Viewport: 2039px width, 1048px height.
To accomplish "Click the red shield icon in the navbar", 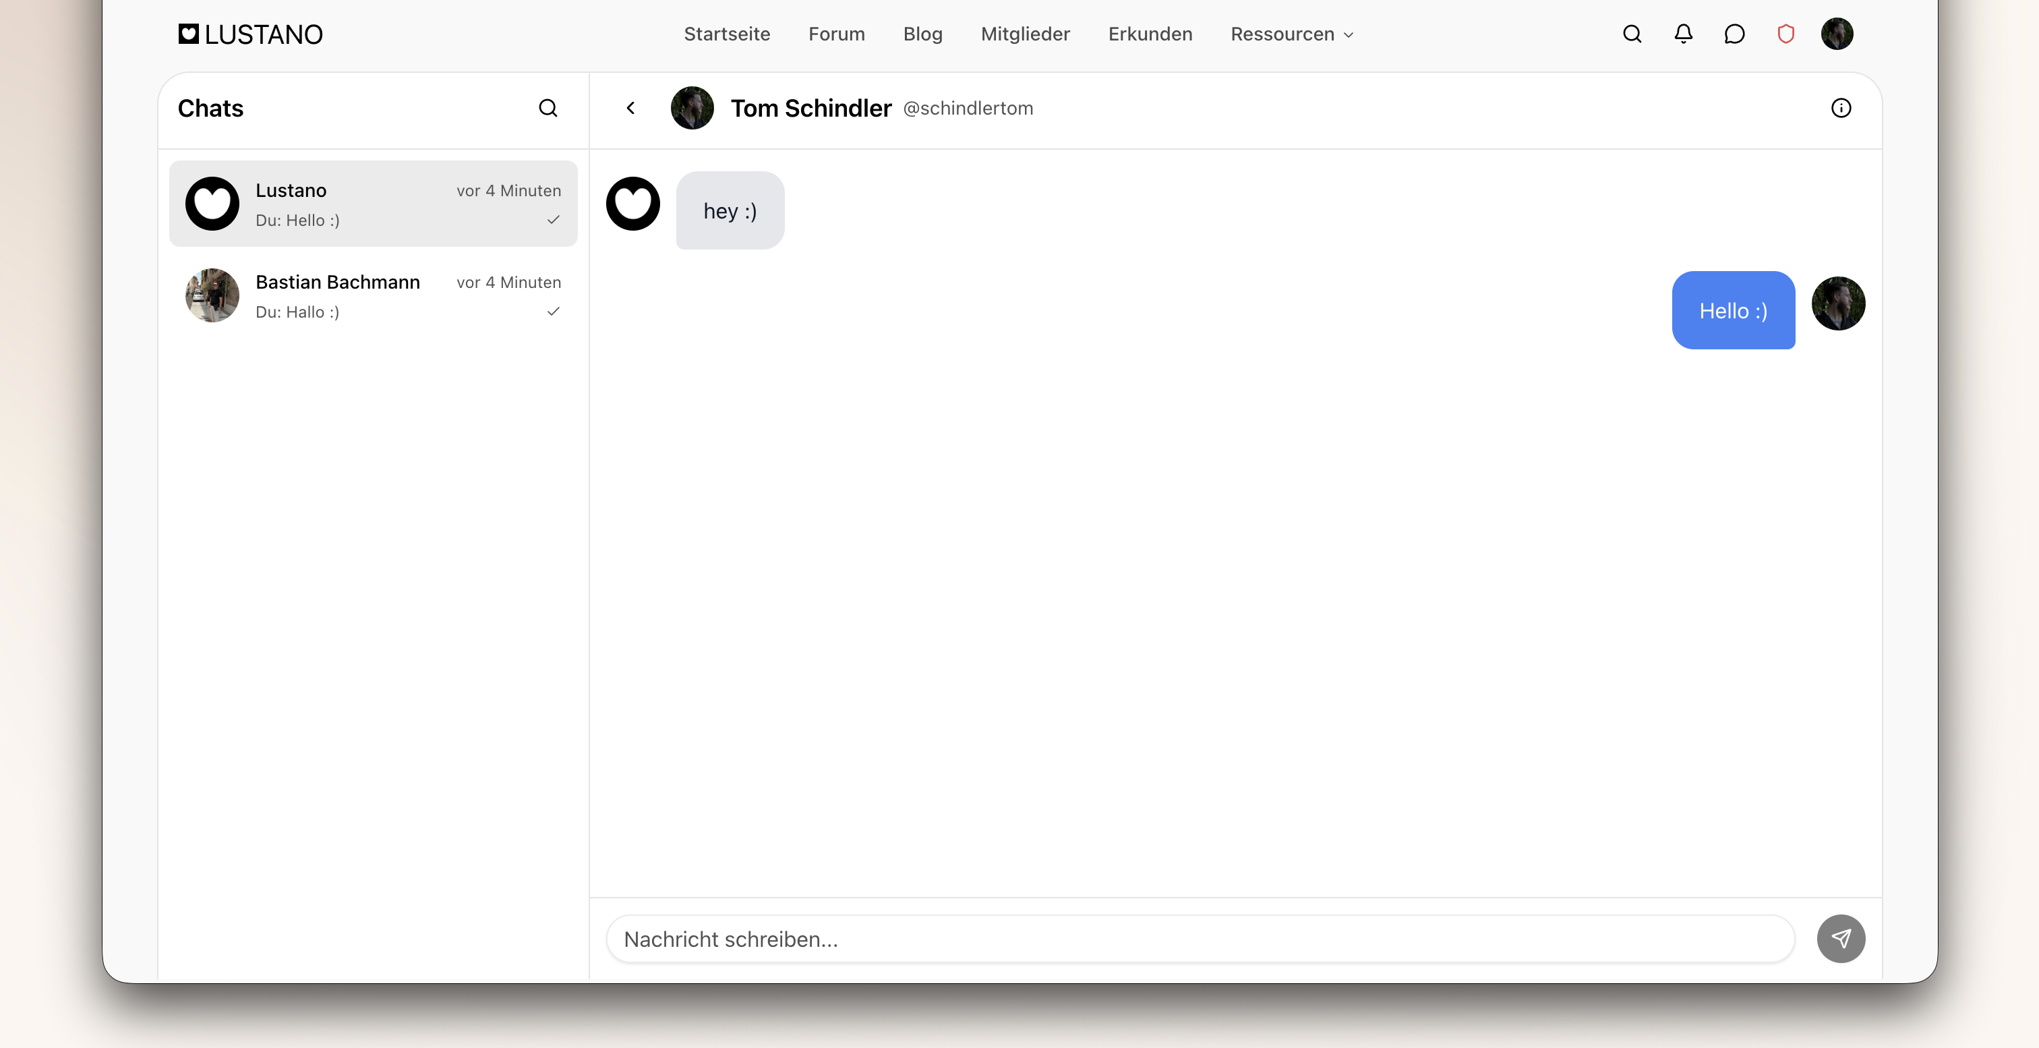I will tap(1785, 34).
